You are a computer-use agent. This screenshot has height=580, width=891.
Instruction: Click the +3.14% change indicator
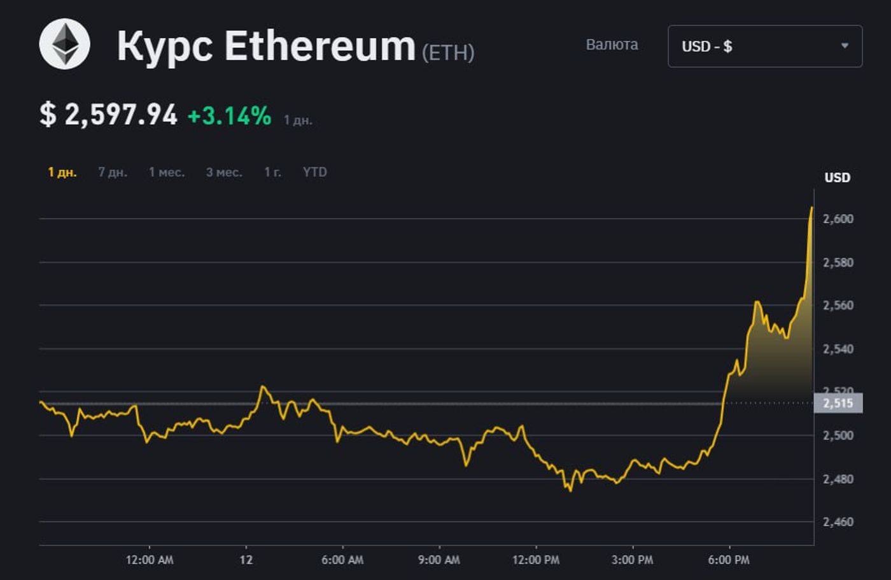[x=230, y=116]
